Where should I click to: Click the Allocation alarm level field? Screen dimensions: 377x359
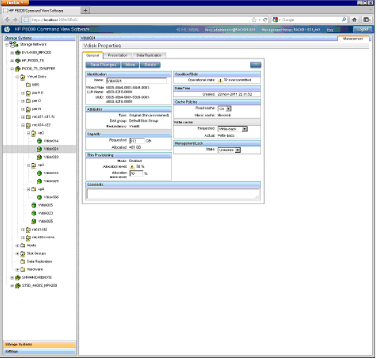coord(136,174)
